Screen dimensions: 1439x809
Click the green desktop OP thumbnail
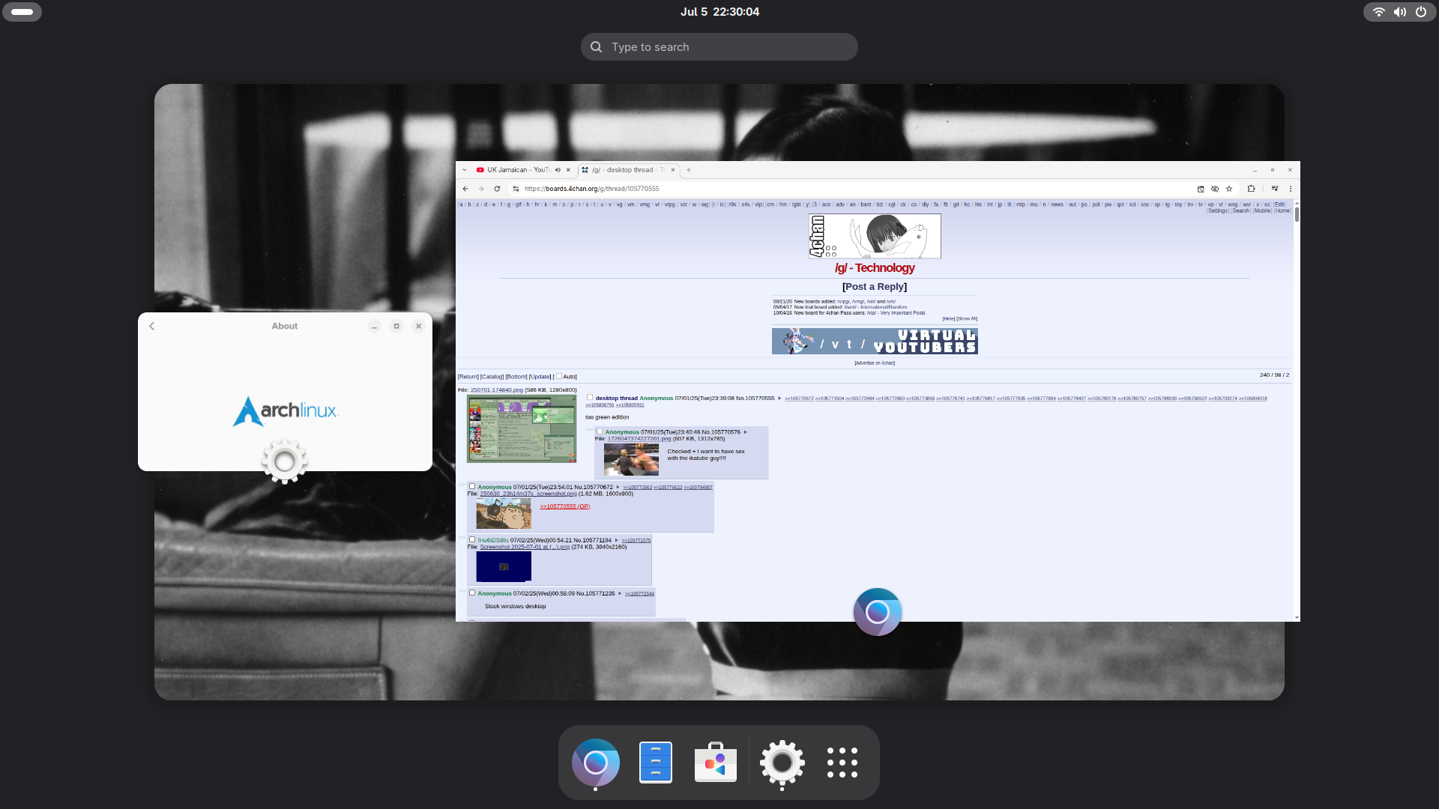pyautogui.click(x=522, y=428)
